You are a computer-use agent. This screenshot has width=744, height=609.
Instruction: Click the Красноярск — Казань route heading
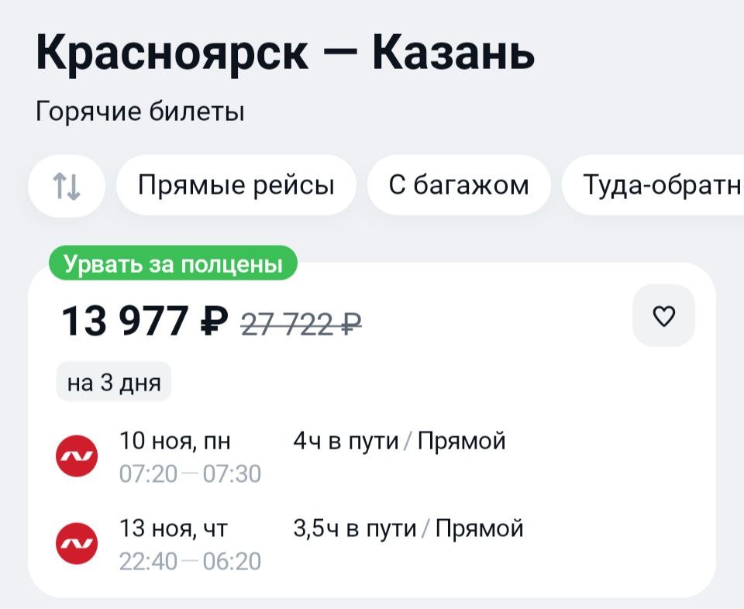click(285, 52)
